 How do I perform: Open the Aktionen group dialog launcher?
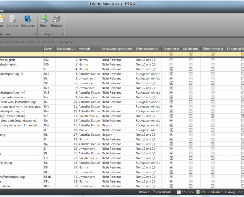pyautogui.click(x=35, y=34)
